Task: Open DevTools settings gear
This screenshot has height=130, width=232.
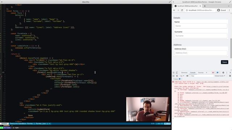Action: 223,73
